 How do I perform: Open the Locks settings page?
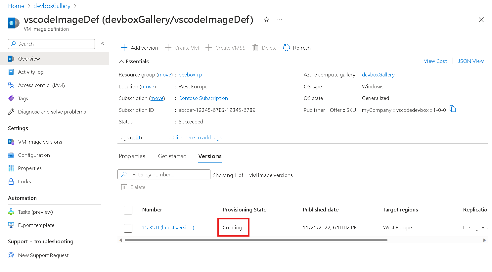coord(24,182)
